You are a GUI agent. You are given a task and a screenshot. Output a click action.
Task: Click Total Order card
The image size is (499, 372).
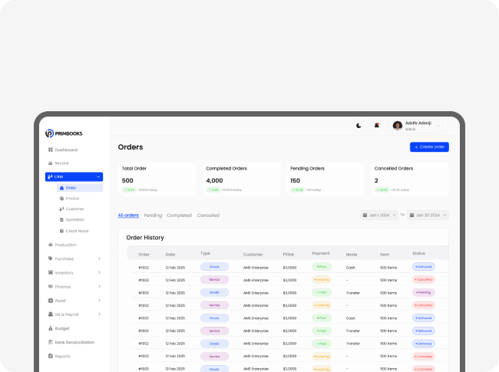coord(157,179)
